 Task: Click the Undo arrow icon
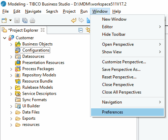click(x=74, y=20)
